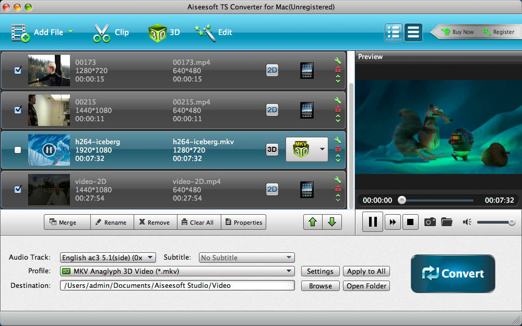Take a snapshot of the preview video
The height and width of the screenshot is (326, 522).
click(x=430, y=222)
